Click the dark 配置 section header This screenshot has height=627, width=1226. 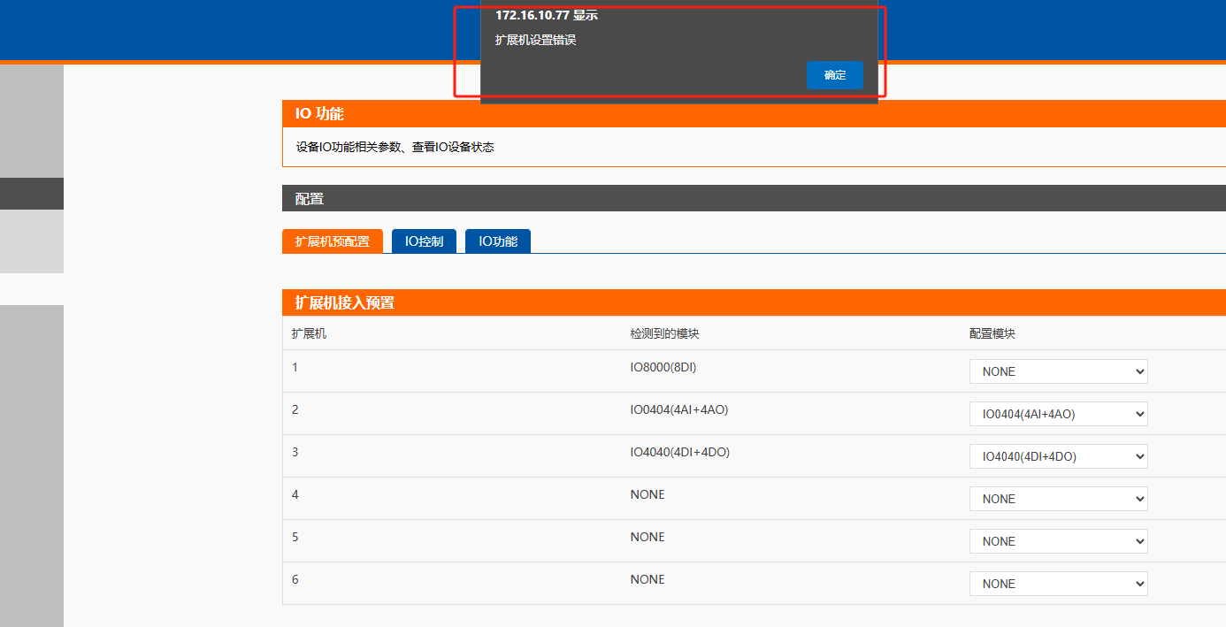(310, 199)
